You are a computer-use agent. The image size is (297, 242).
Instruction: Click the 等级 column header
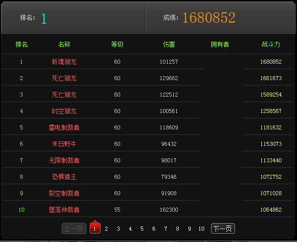pos(117,44)
